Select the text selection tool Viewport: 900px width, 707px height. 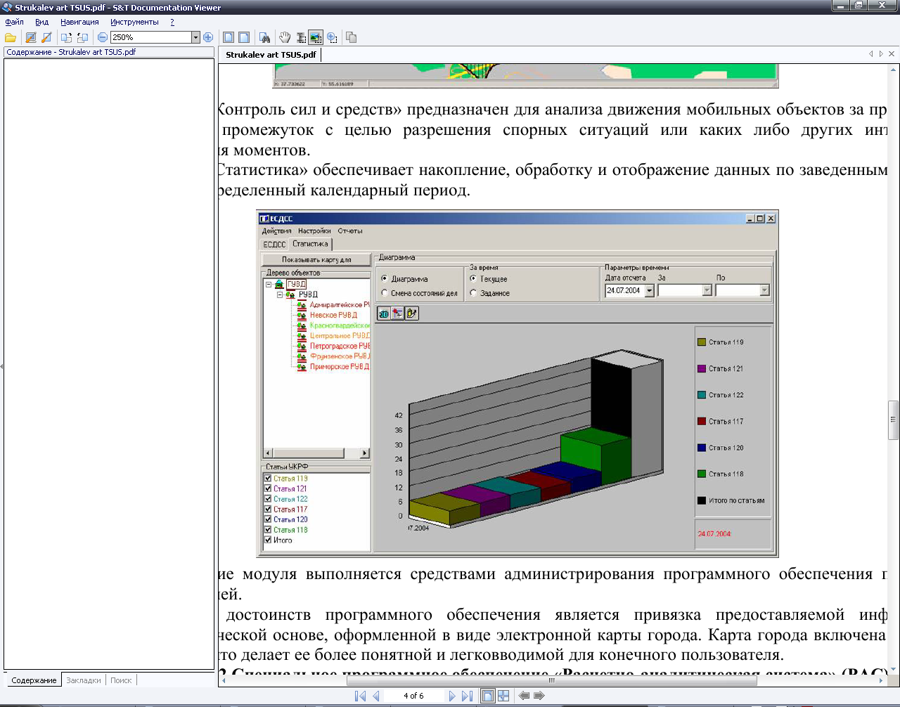point(301,37)
